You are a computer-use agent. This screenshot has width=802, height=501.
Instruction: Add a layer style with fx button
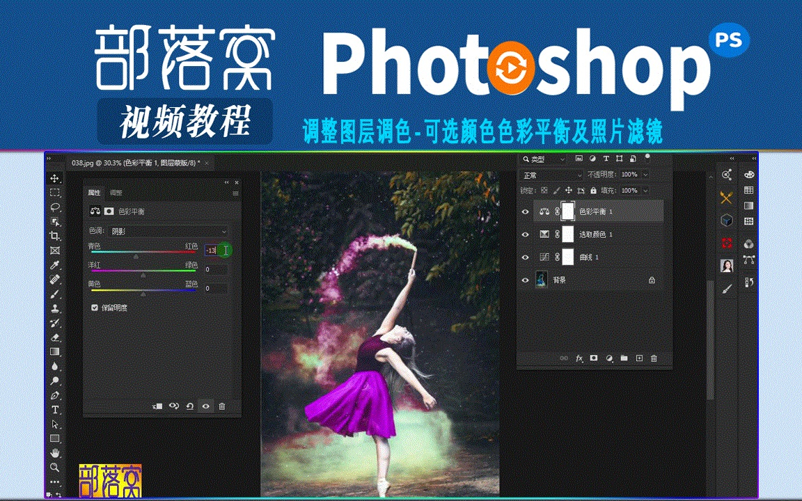579,358
